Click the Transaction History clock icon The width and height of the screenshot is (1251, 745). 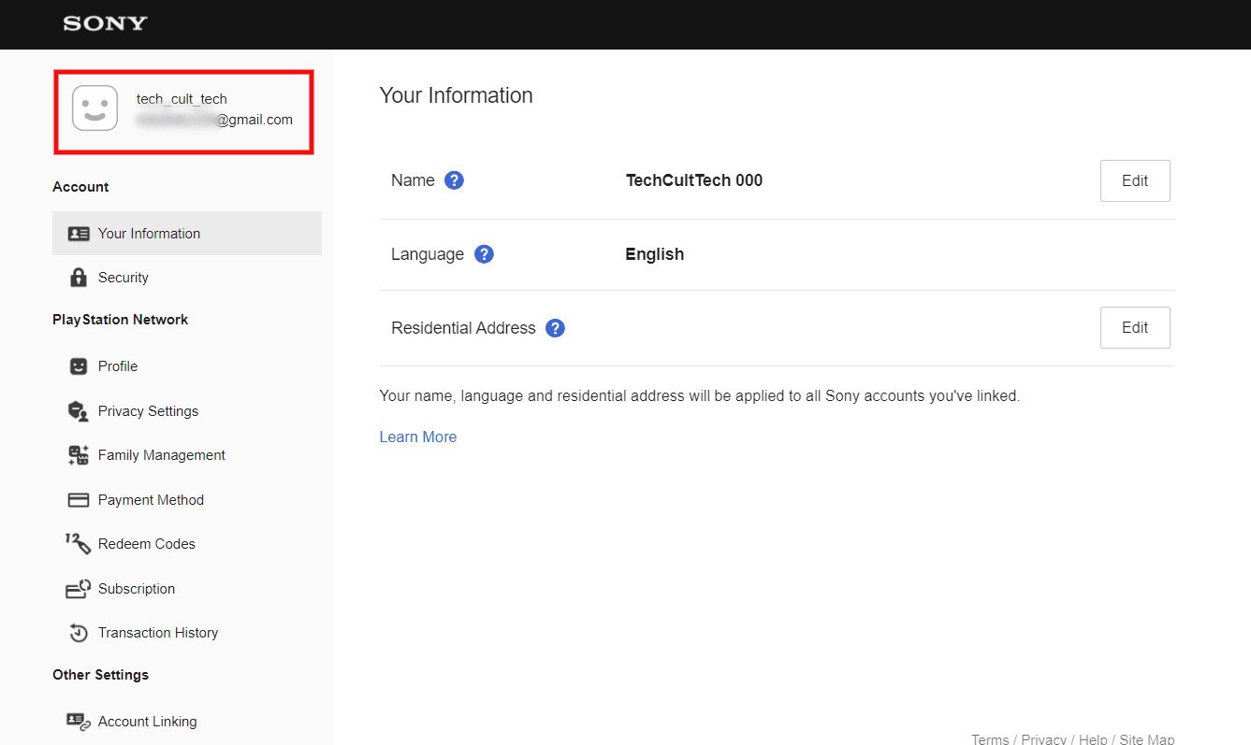tap(79, 633)
